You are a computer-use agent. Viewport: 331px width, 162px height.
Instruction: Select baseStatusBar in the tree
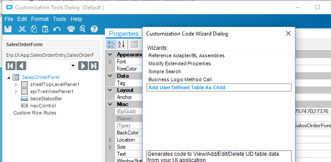click(46, 99)
